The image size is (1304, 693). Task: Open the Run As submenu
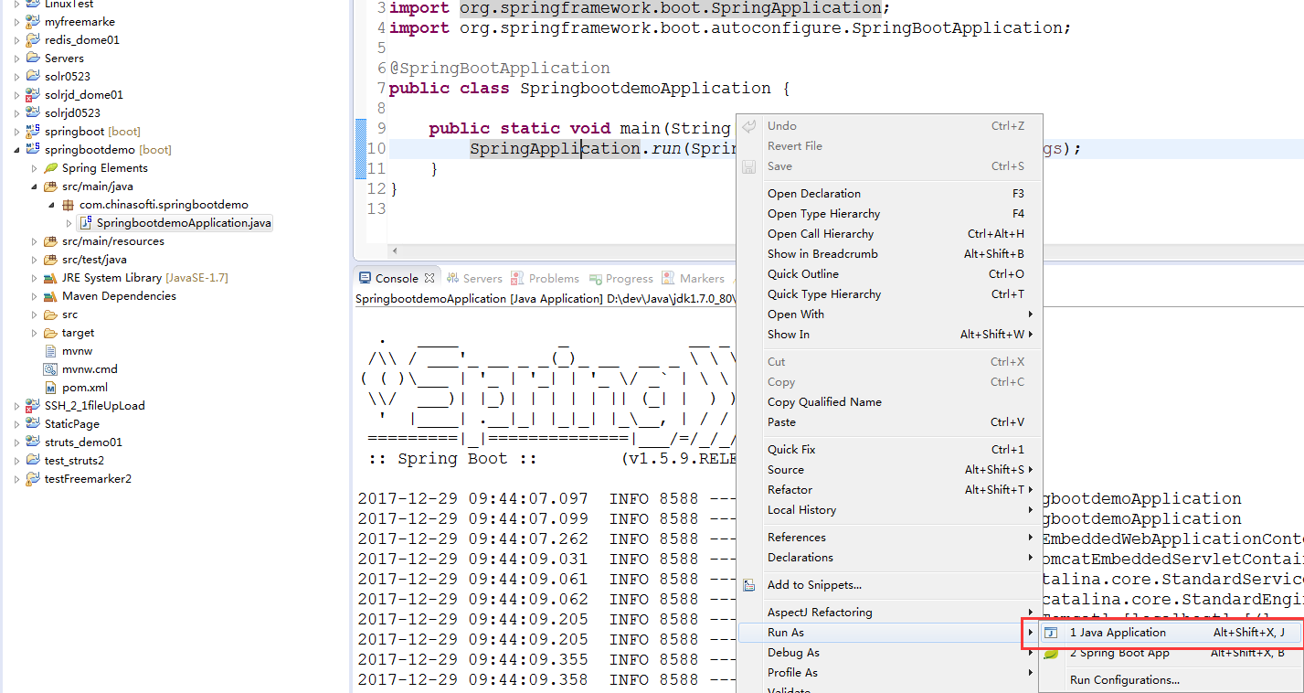(x=888, y=633)
